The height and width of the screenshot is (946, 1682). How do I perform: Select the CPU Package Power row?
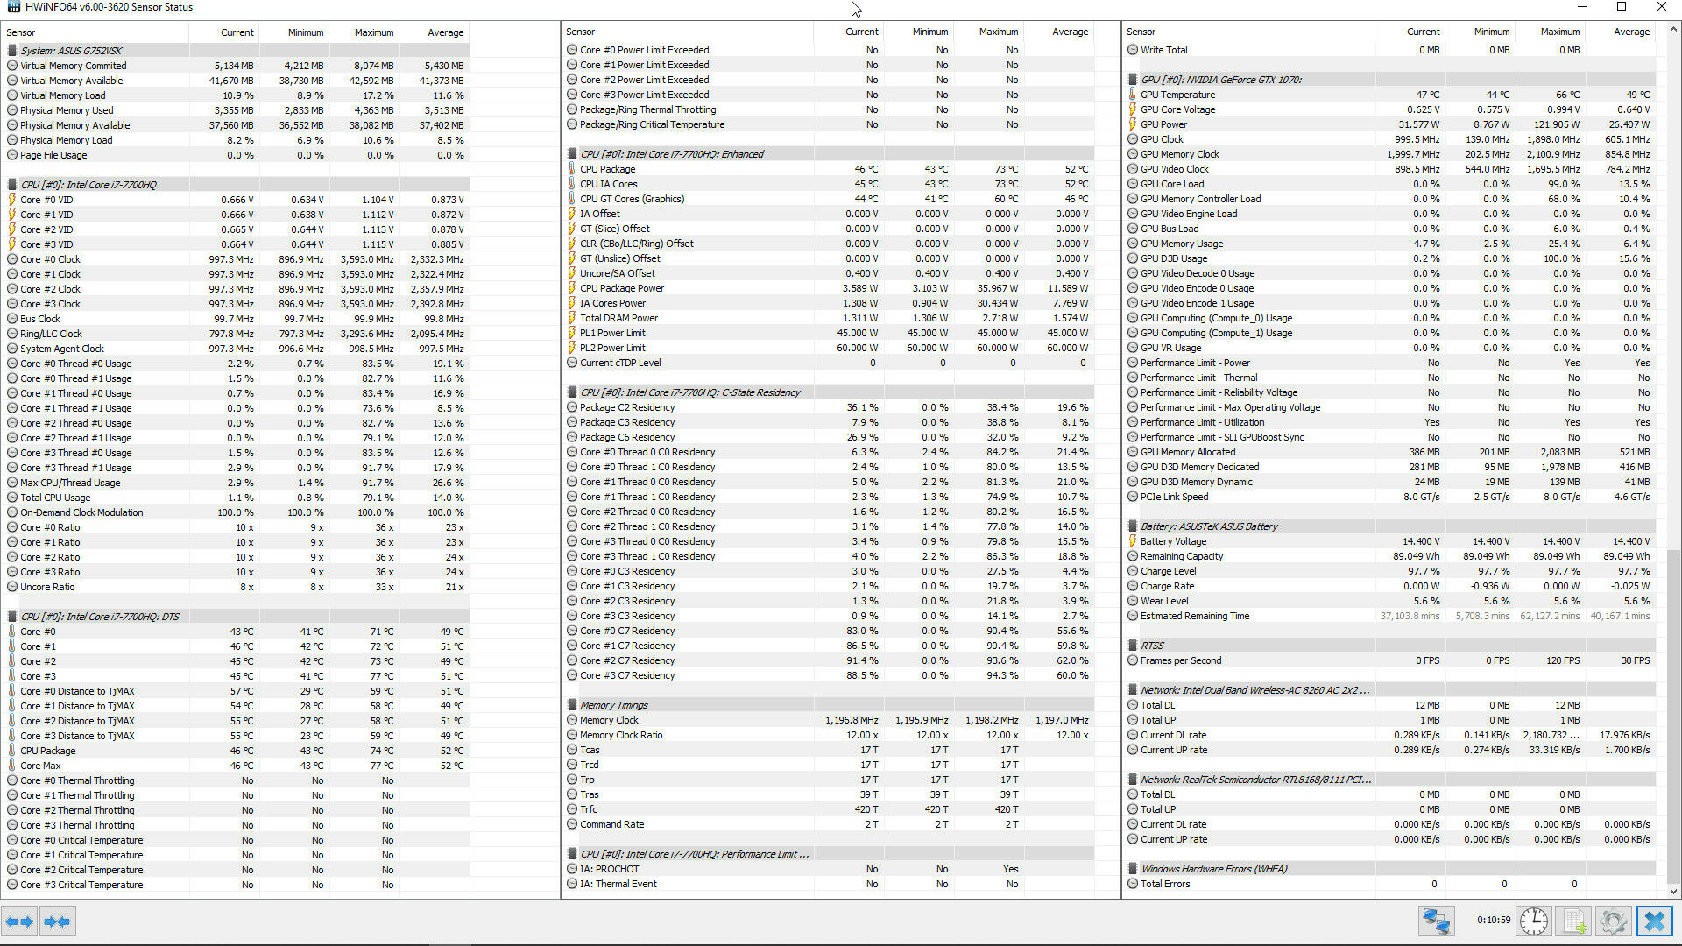point(622,288)
